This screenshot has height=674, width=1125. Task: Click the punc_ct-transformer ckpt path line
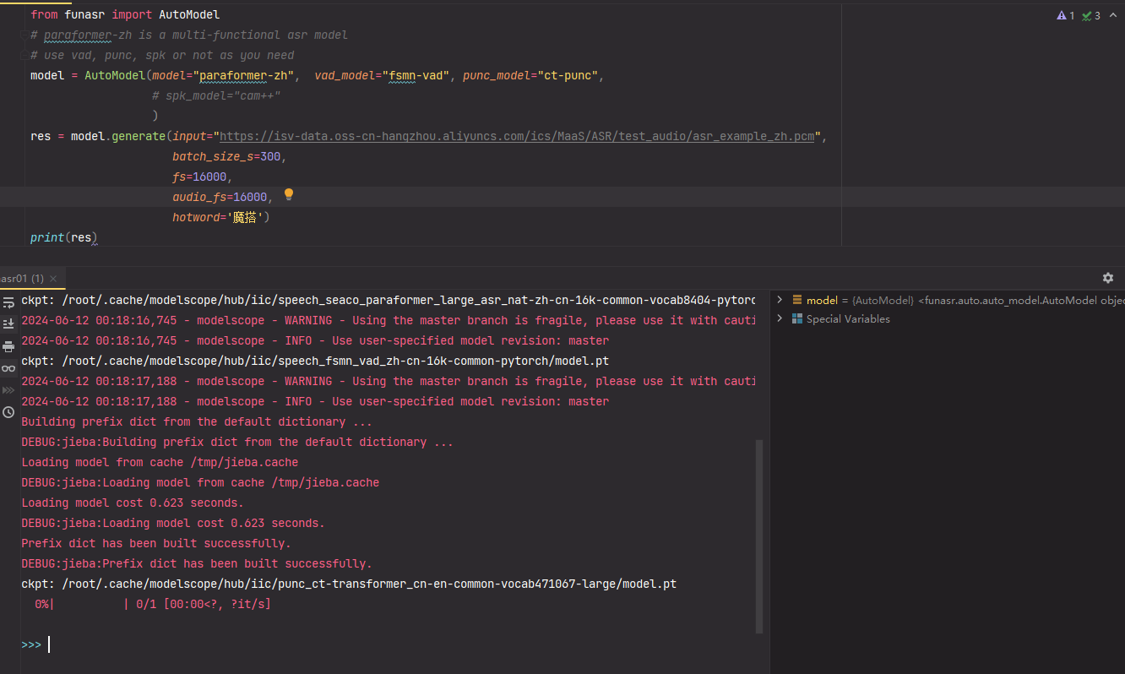pos(349,584)
